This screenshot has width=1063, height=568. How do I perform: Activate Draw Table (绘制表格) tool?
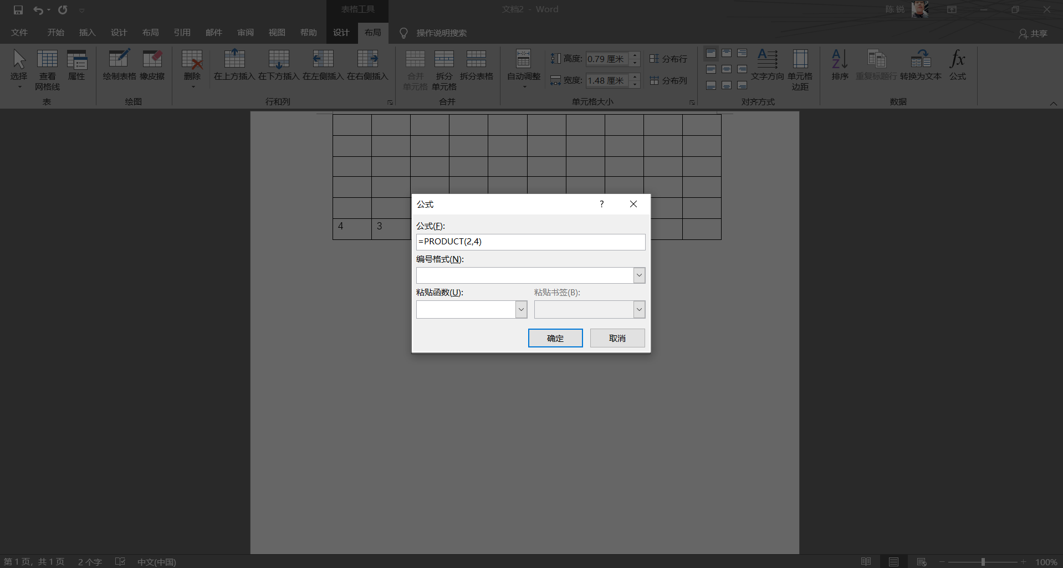coord(119,65)
